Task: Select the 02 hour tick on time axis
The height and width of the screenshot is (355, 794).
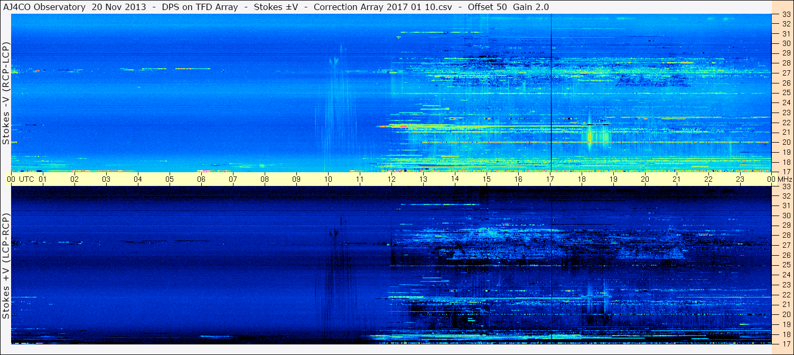Action: pos(74,179)
